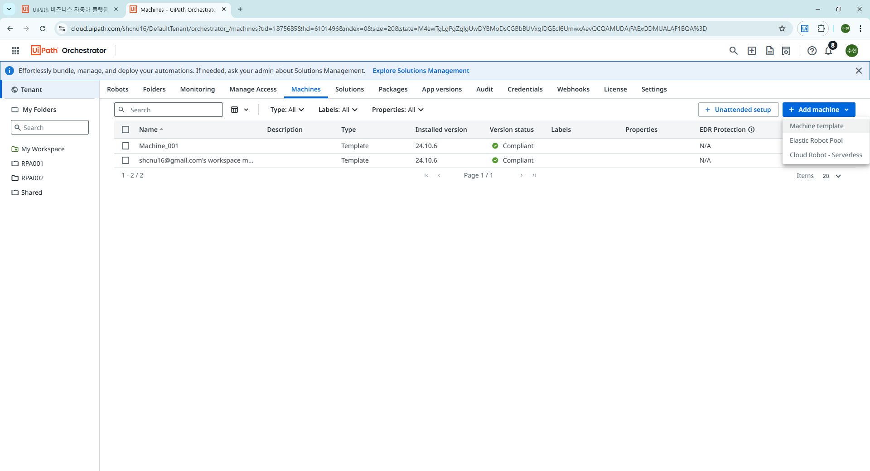Dismiss the Solutions Management banner
The width and height of the screenshot is (870, 471).
coord(859,71)
